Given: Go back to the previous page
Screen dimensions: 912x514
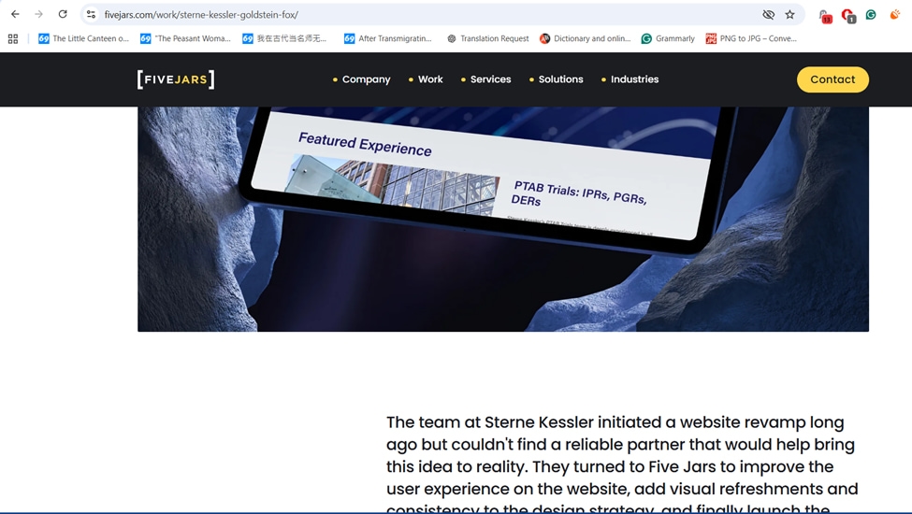Looking at the screenshot, I should tap(15, 15).
